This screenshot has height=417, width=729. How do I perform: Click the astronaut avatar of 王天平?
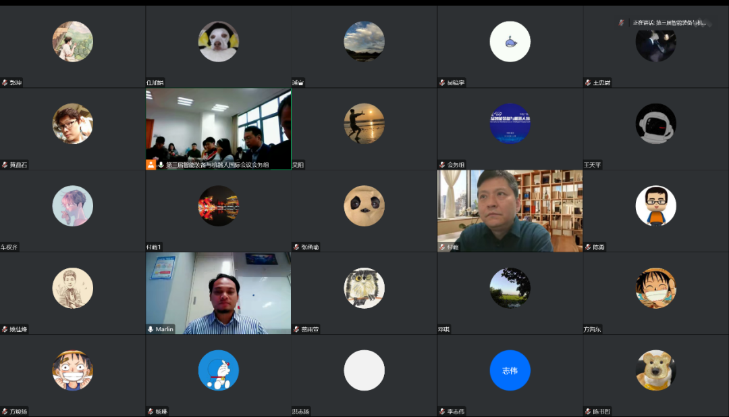(655, 124)
